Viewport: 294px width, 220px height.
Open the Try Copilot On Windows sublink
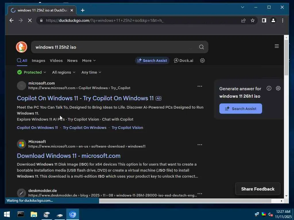tap(85, 127)
